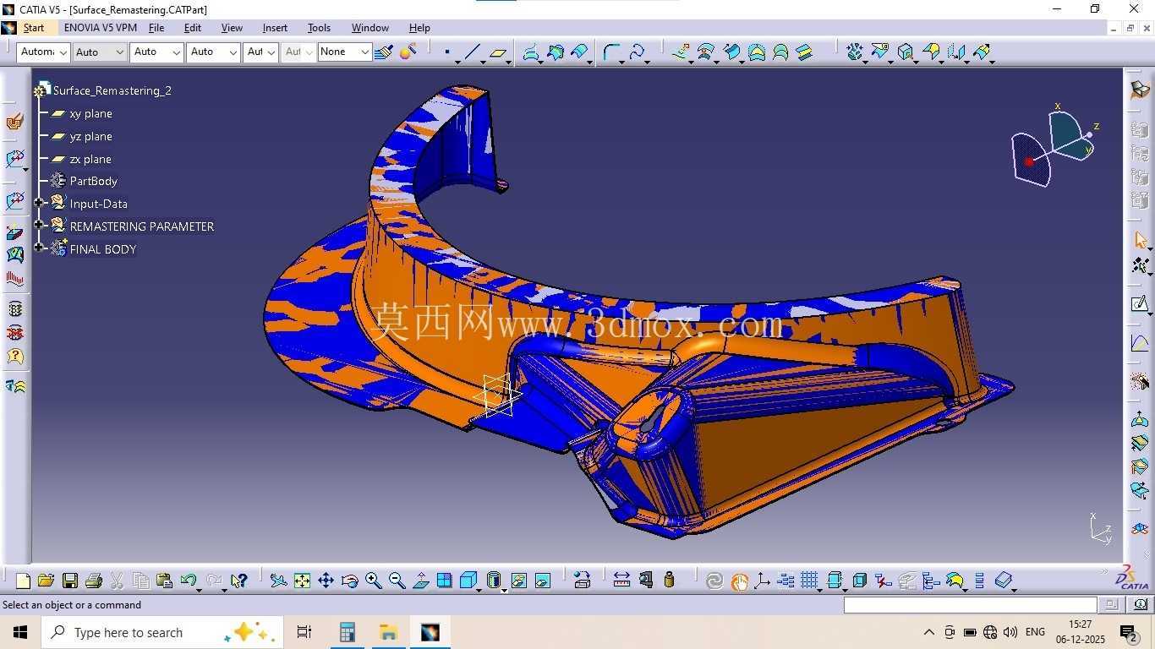Image resolution: width=1155 pixels, height=649 pixels.
Task: Open the File menu
Action: click(156, 28)
